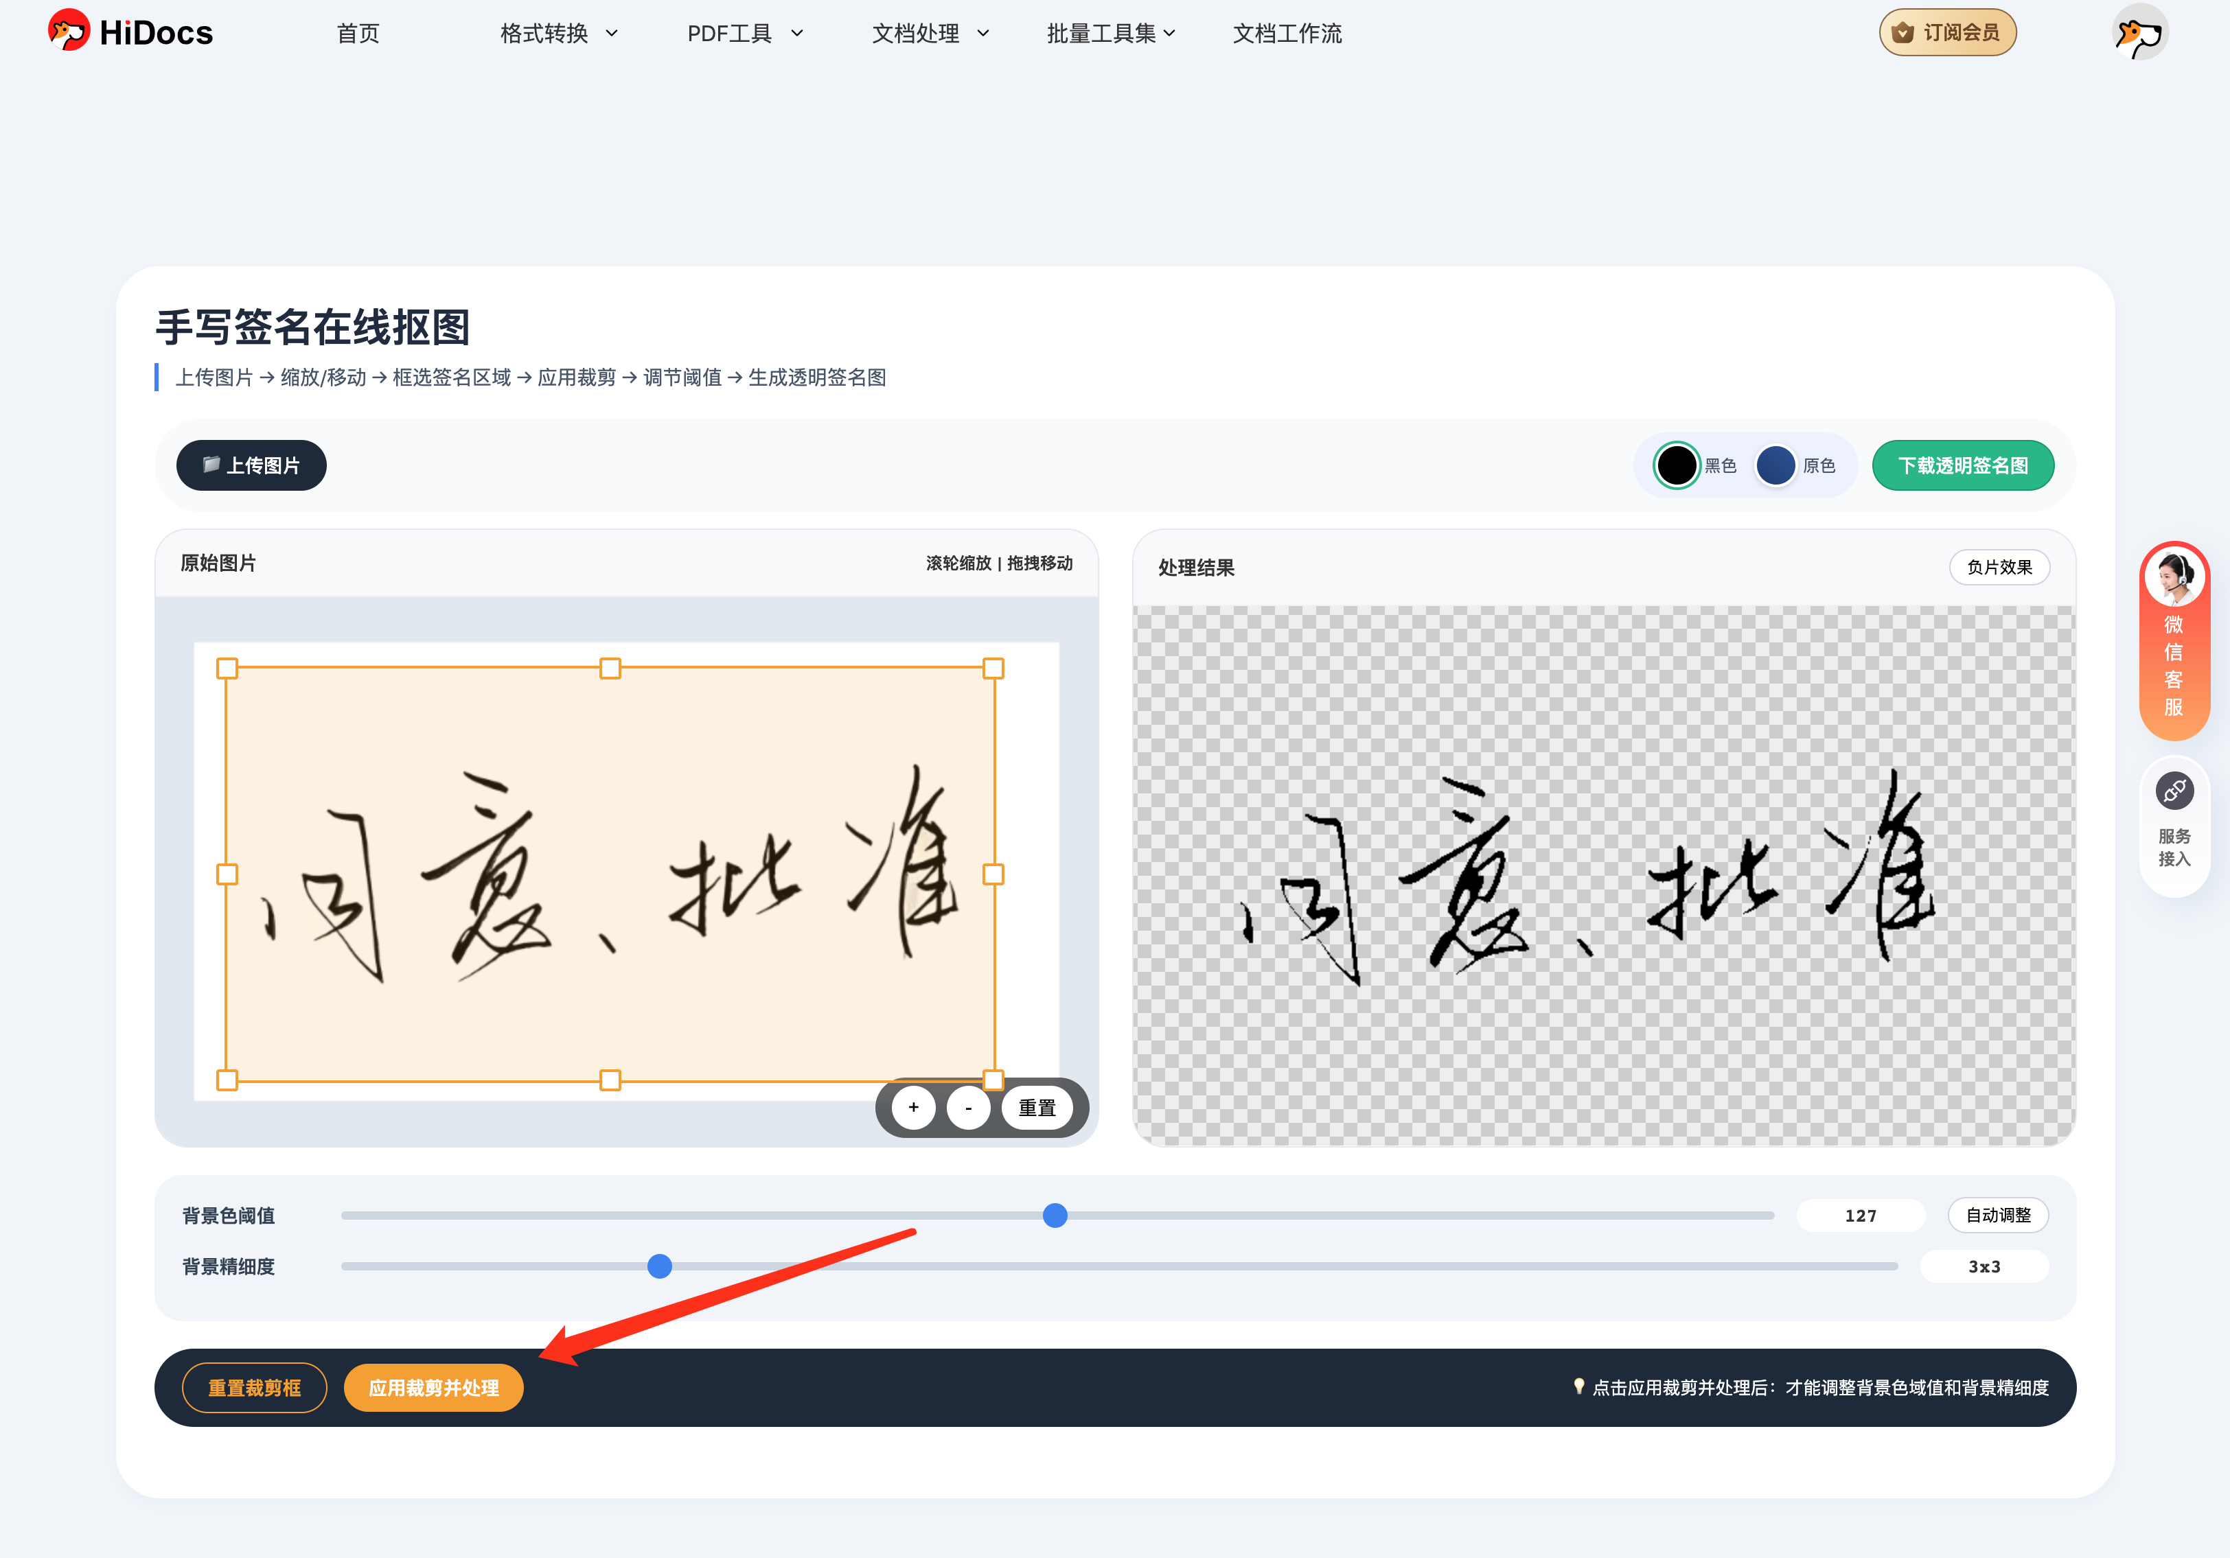Viewport: 2230px width, 1558px height.
Task: Go to the 首页 menu item
Action: tap(358, 34)
